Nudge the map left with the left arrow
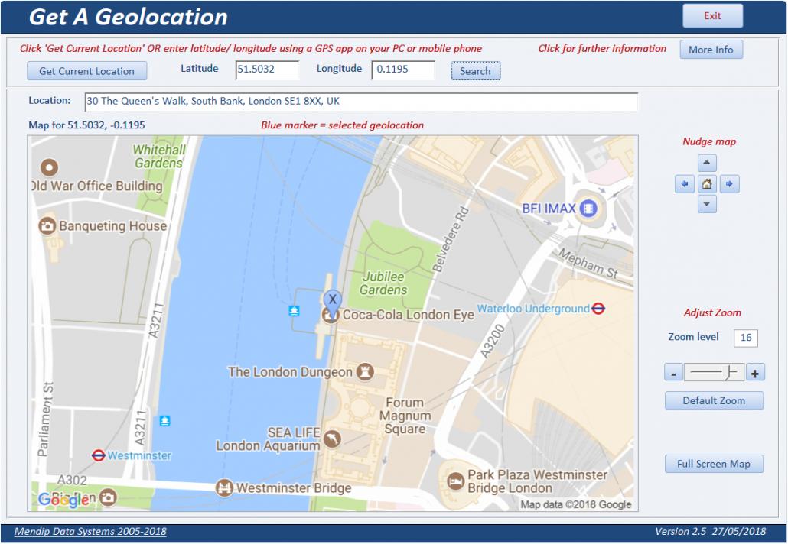Screen dimensions: 788x544 (x=685, y=184)
